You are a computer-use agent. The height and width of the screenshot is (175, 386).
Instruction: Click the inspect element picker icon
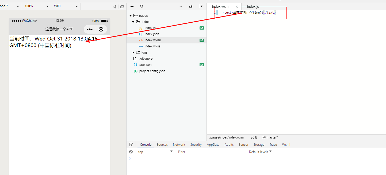point(131,145)
